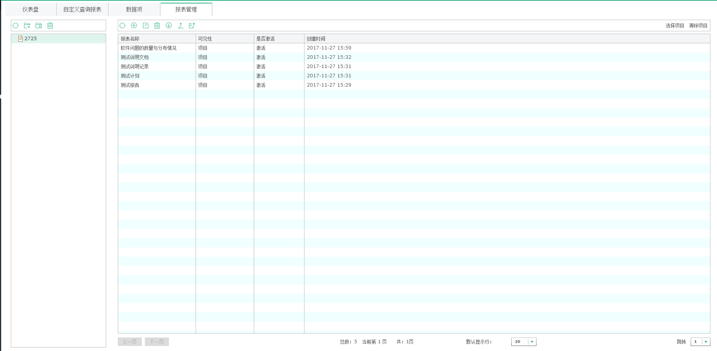The image size is (717, 351).
Task: Click the edit report pencil icon
Action: tap(146, 26)
